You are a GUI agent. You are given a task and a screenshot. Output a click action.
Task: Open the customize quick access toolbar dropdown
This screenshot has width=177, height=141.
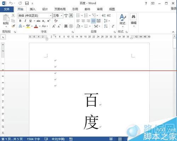[32, 4]
